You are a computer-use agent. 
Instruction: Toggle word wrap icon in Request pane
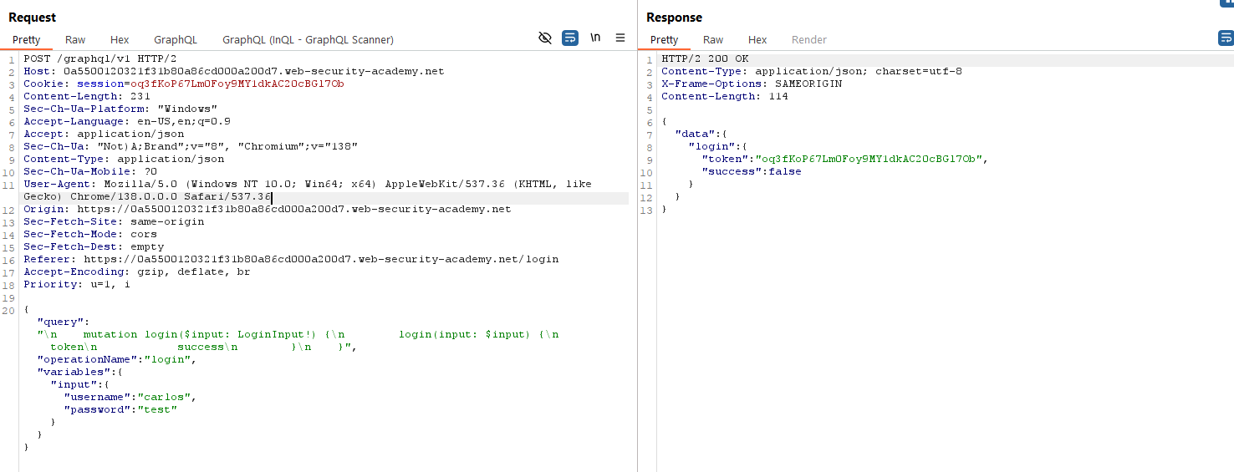click(x=570, y=38)
